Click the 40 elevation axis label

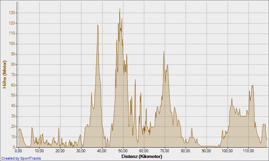(x=13, y=106)
